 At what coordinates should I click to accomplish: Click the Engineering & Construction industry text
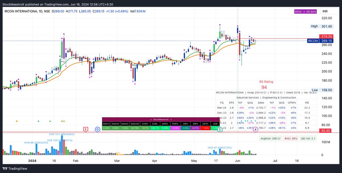279,97
